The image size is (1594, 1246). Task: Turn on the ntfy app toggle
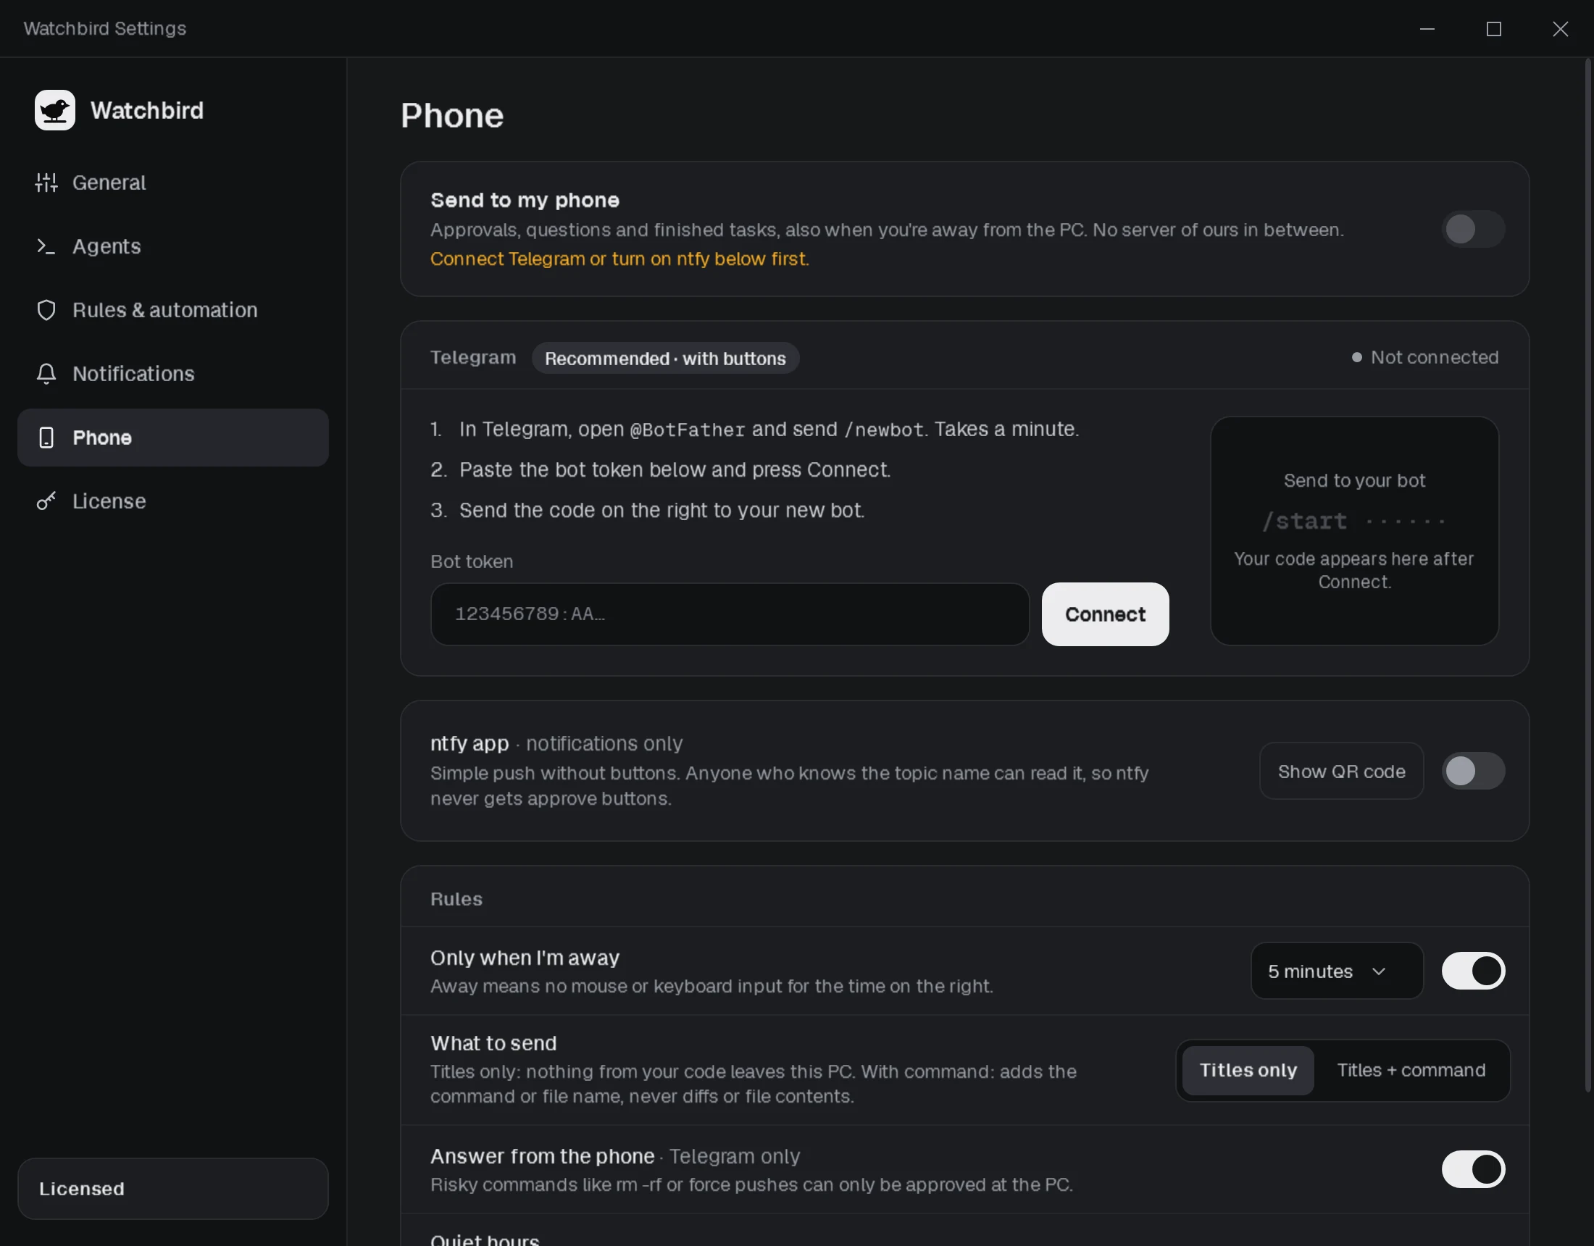tap(1473, 771)
